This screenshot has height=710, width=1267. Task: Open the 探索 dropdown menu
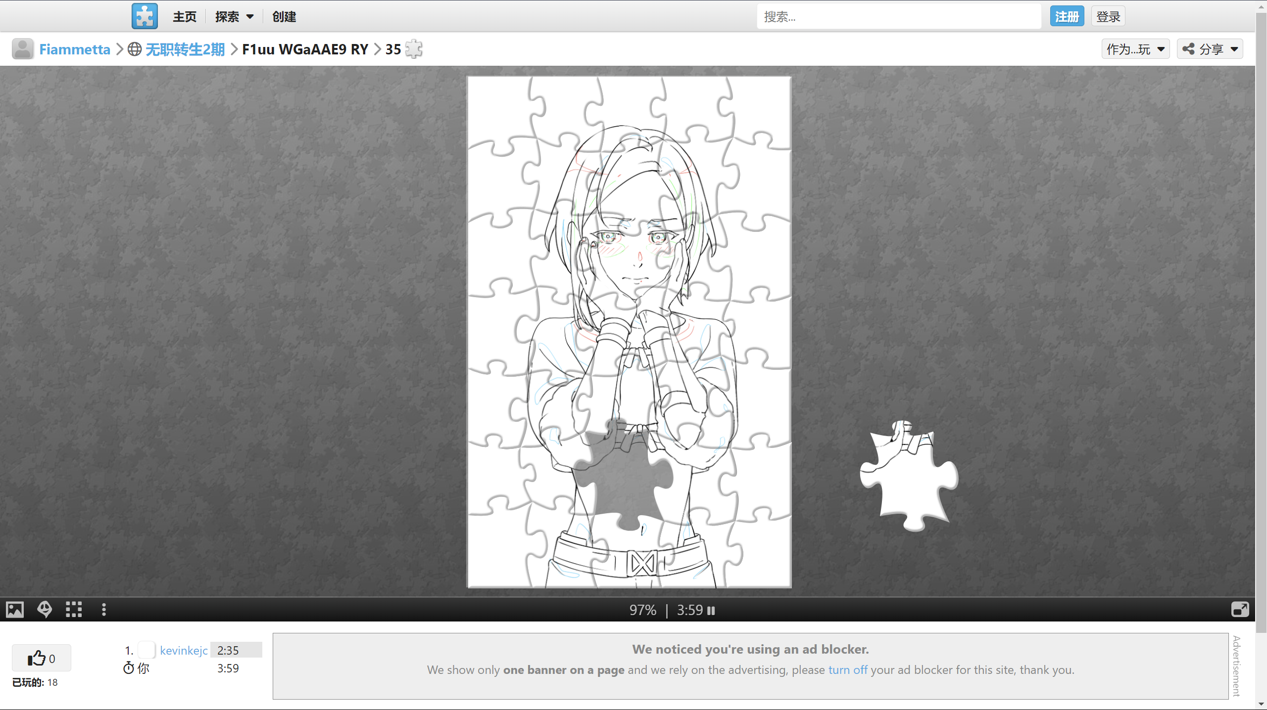click(x=234, y=17)
